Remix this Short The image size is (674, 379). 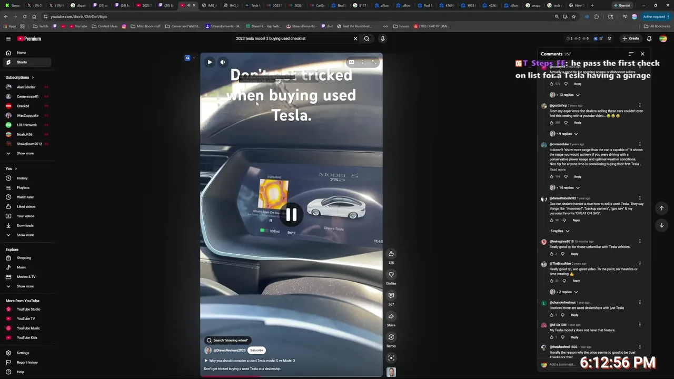pyautogui.click(x=391, y=337)
